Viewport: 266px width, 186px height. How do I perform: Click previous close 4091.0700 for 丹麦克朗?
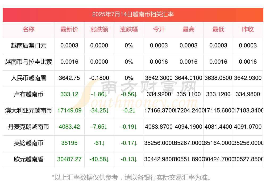click(x=248, y=127)
